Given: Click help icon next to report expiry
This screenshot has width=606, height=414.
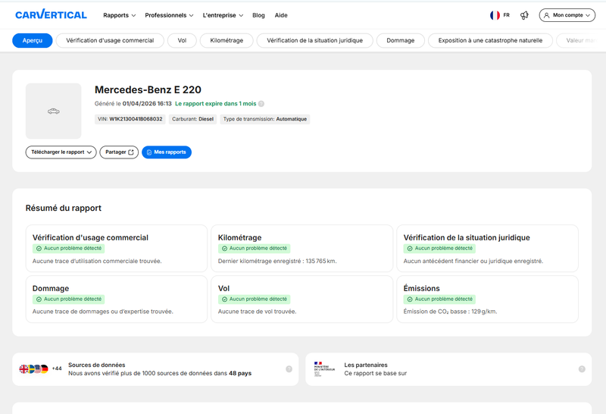Looking at the screenshot, I should point(261,104).
